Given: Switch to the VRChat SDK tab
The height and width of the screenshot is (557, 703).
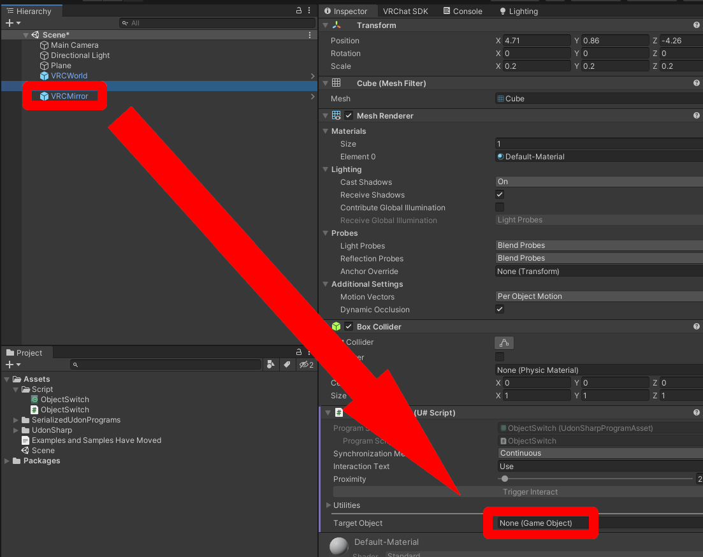Looking at the screenshot, I should (x=405, y=11).
